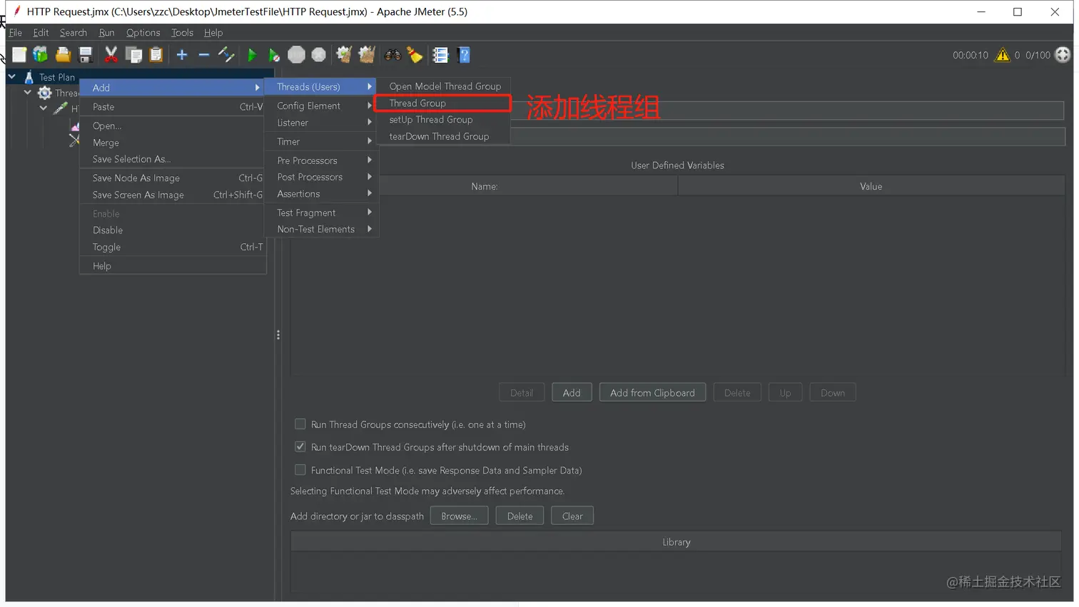Click Start no pauses icon

click(273, 55)
